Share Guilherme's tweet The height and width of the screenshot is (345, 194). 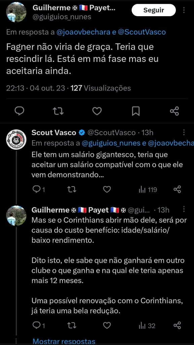pyautogui.click(x=174, y=111)
